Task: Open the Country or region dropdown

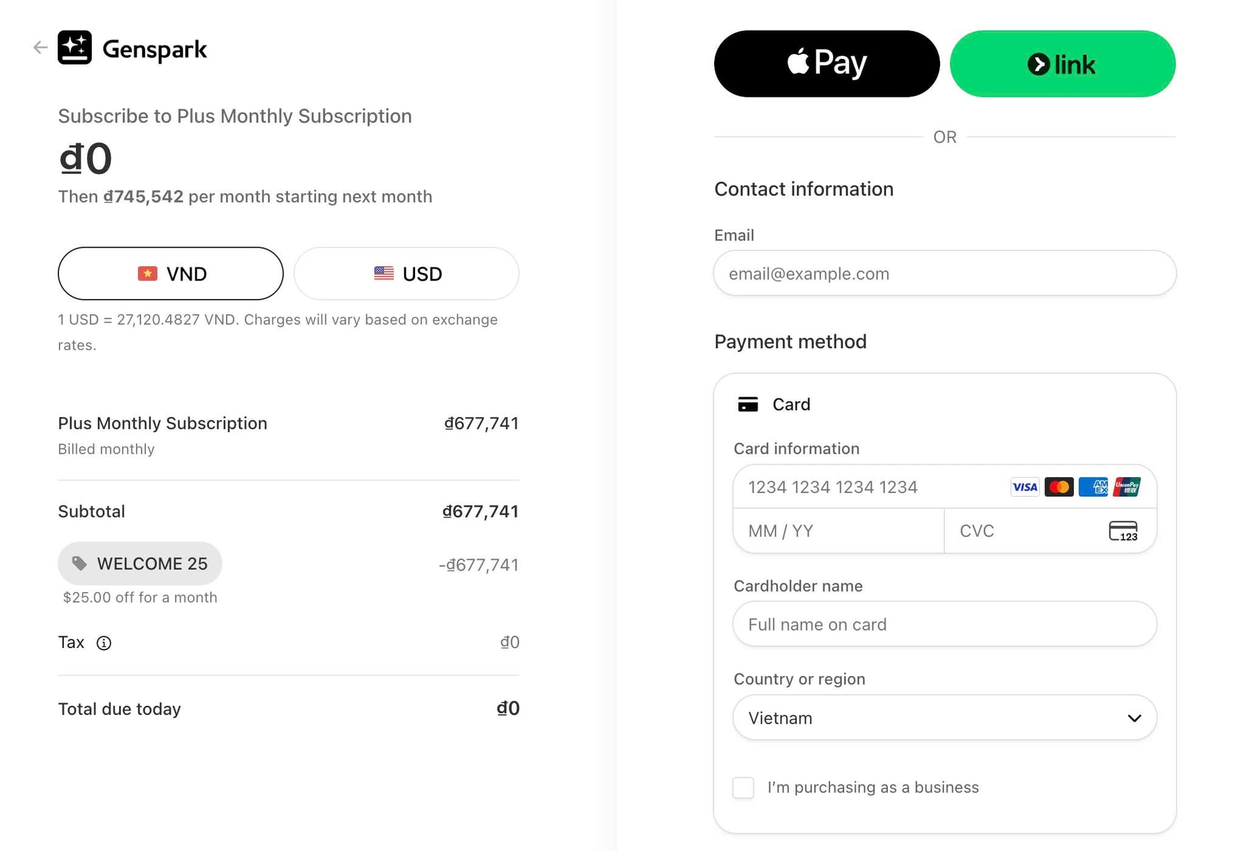Action: [x=944, y=718]
